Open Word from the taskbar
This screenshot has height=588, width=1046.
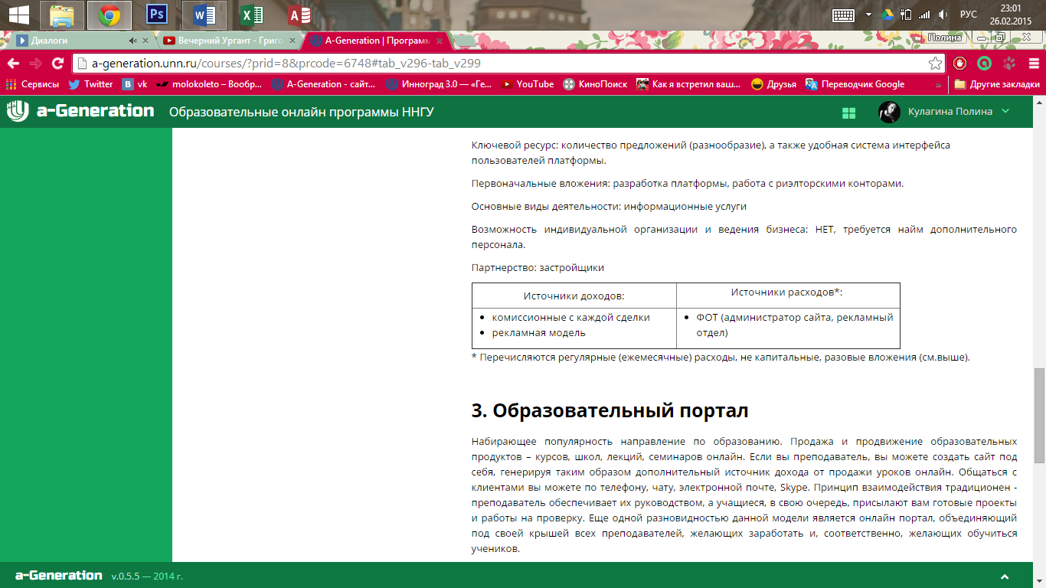[204, 15]
